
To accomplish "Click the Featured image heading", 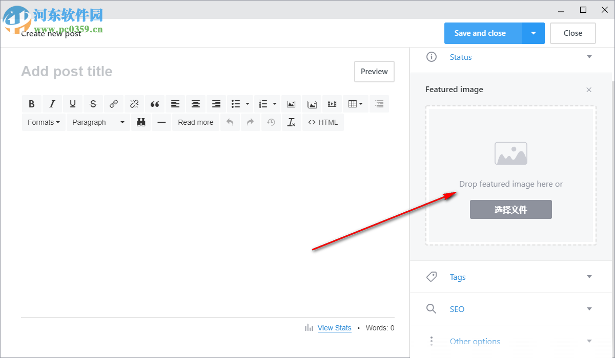I will [x=454, y=89].
